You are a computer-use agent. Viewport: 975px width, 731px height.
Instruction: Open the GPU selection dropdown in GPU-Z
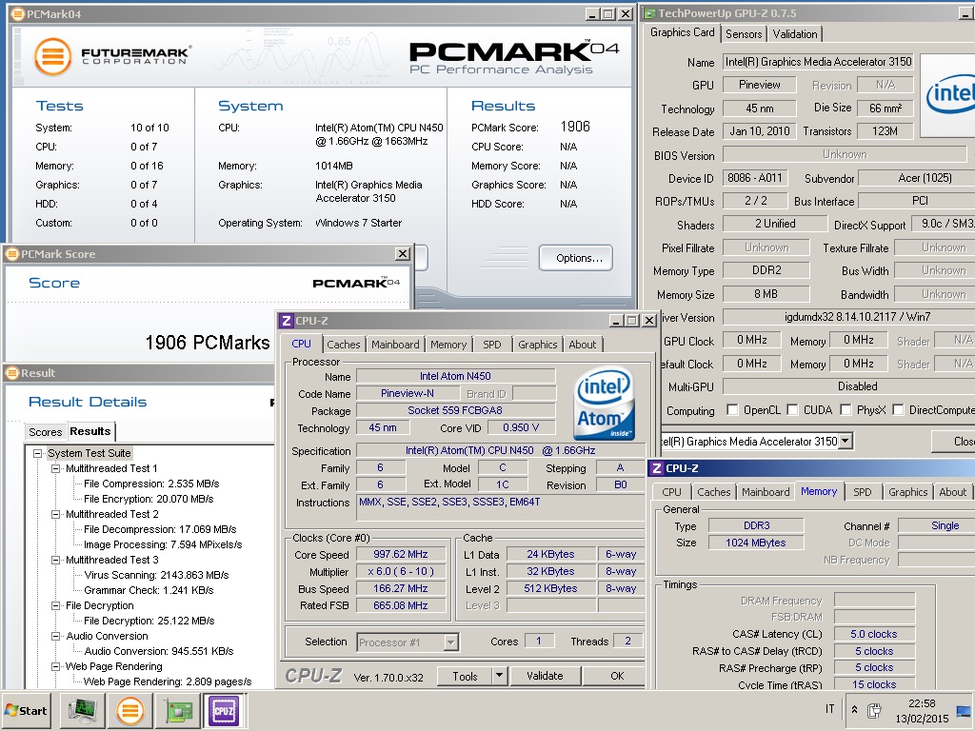pos(846,442)
